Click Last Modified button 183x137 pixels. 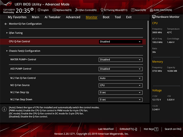[106, 129]
